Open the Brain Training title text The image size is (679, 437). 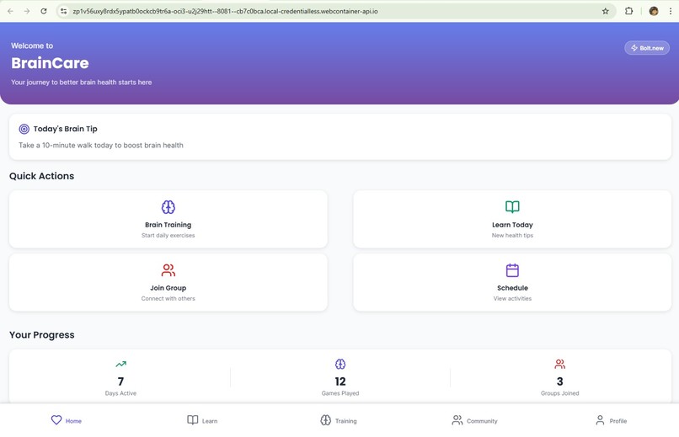[x=168, y=225]
